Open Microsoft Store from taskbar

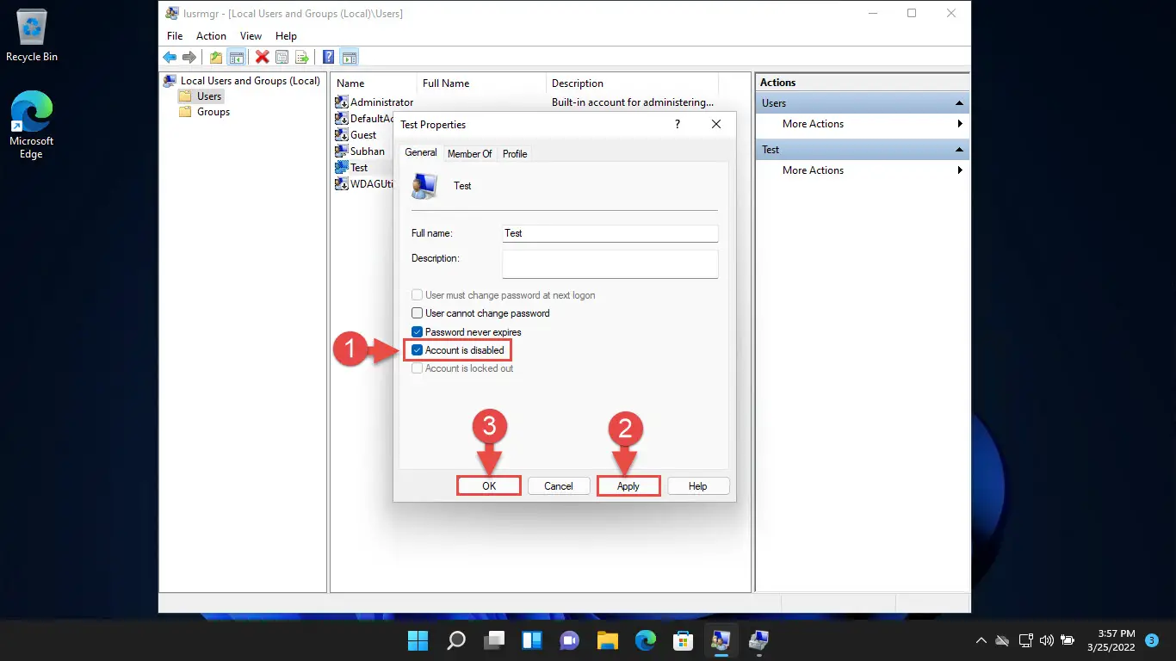(683, 640)
